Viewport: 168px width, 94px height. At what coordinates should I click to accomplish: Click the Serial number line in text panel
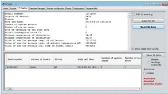click(x=50, y=14)
